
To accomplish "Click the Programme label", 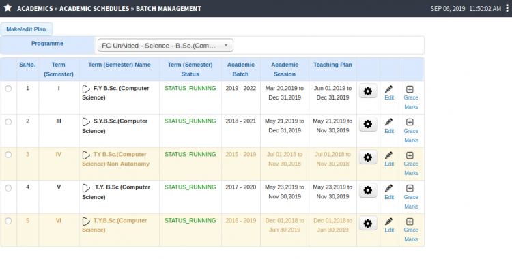I will [47, 44].
